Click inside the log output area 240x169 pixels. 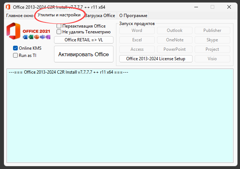pyautogui.click(x=120, y=116)
